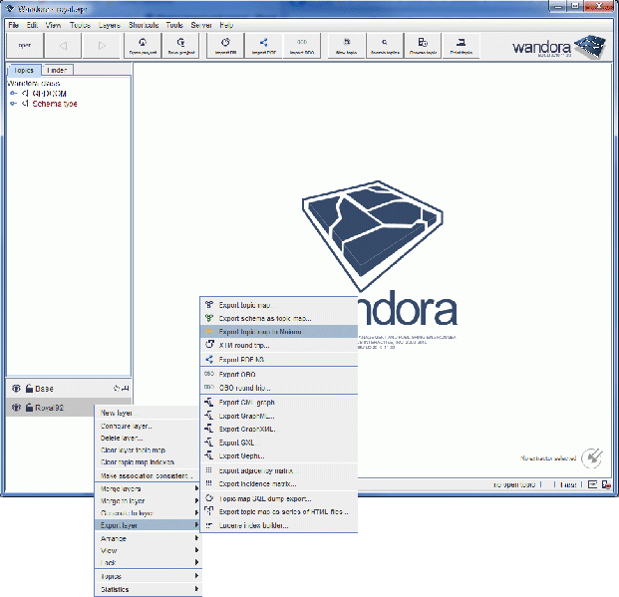Switch to the Finder tab

tap(58, 70)
